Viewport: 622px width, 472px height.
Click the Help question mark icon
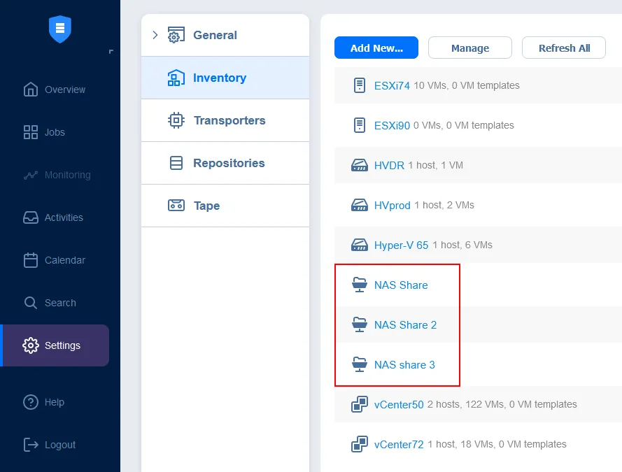click(x=31, y=402)
